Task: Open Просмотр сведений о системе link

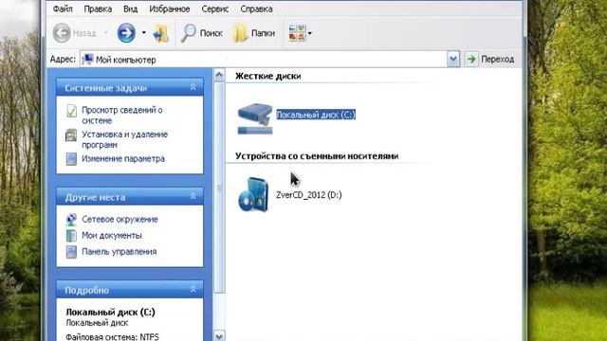Action: pyautogui.click(x=122, y=116)
